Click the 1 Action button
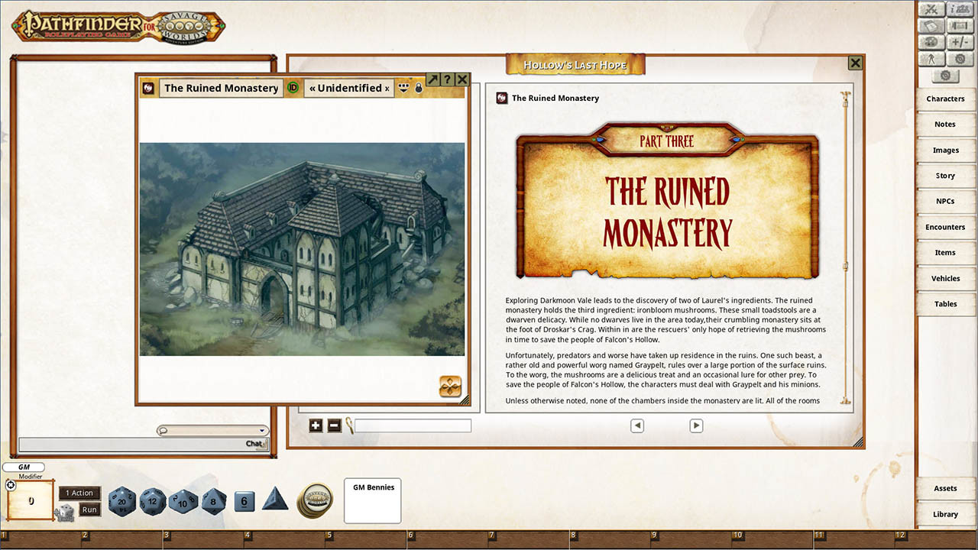Image resolution: width=978 pixels, height=550 pixels. point(79,493)
